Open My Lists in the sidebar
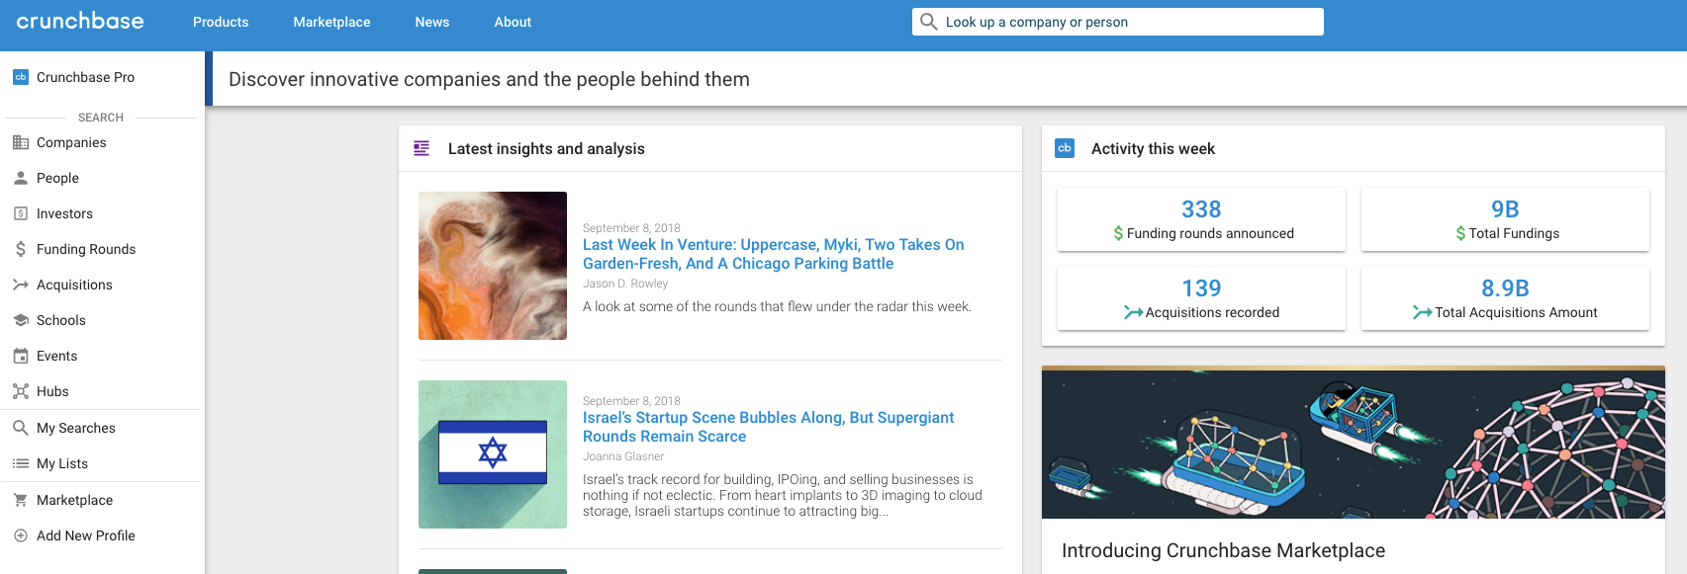 tap(62, 463)
